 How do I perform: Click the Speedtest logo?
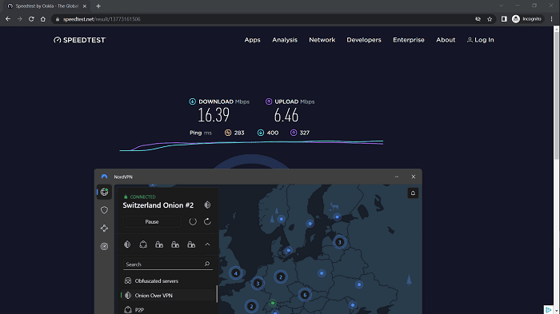(x=80, y=40)
